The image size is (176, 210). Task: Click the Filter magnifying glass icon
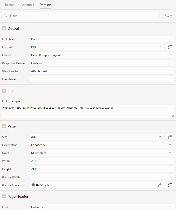coord(6,16)
